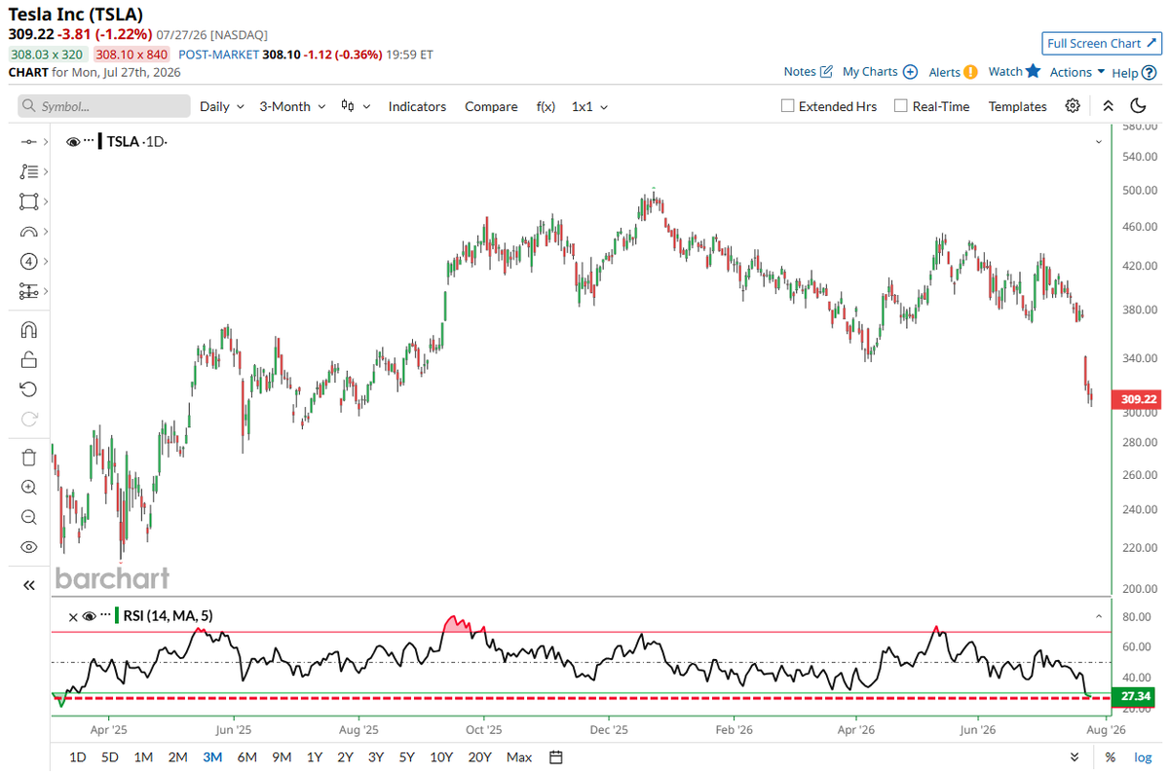Collapse the RSI pane with its chevron
The height and width of the screenshot is (772, 1169).
click(x=1099, y=616)
